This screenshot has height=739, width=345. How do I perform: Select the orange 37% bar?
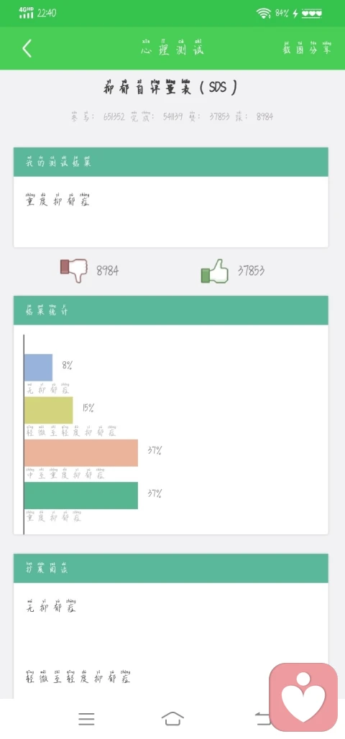tap(81, 453)
